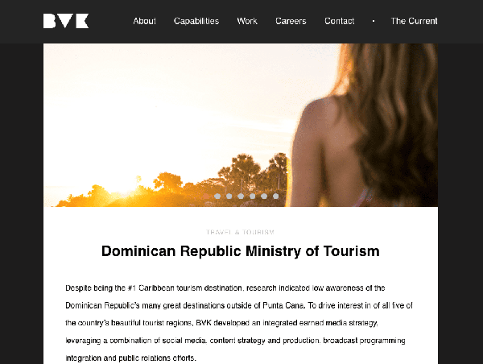
Task: Click the Dominican Republic Ministry of Tourism heading
Action: point(241,251)
